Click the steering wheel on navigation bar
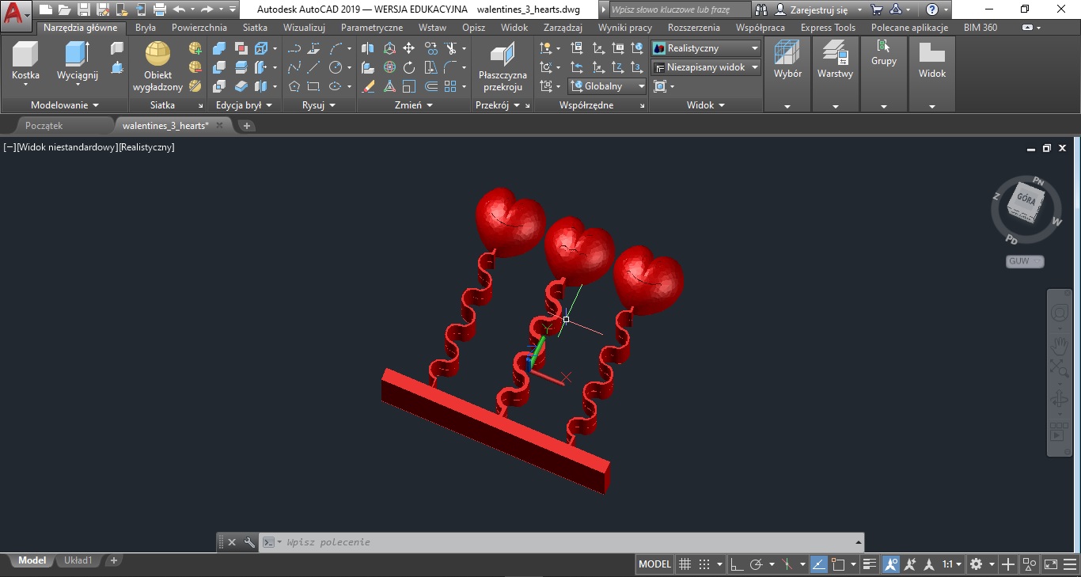 point(1059,314)
